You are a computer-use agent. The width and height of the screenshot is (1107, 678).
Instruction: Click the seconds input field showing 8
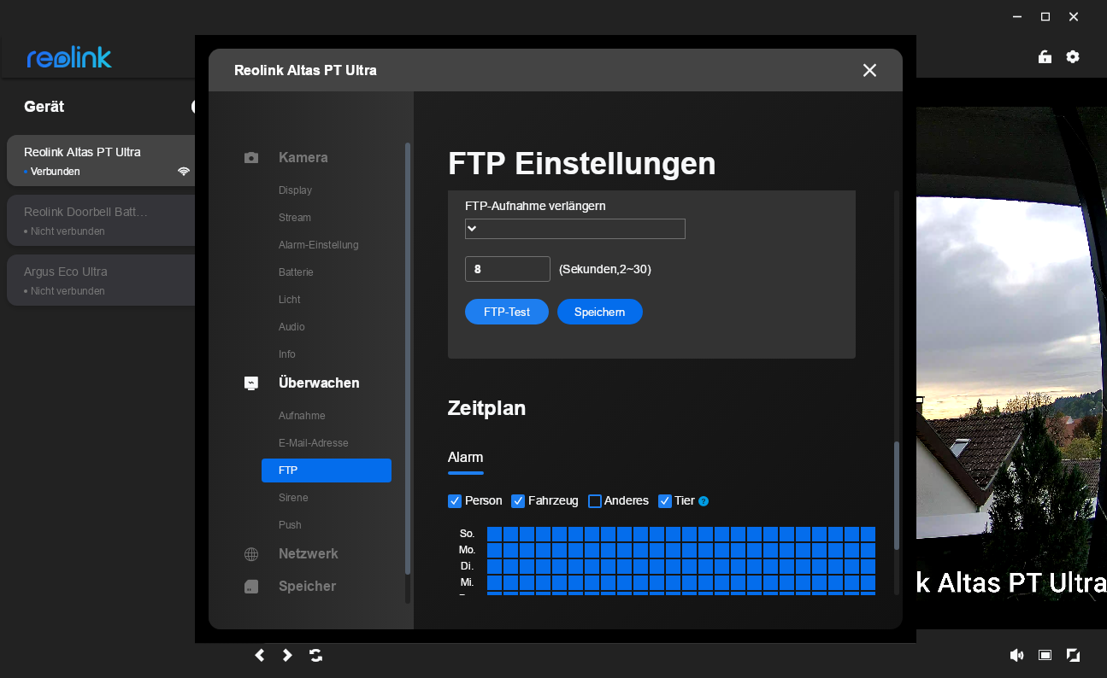508,269
